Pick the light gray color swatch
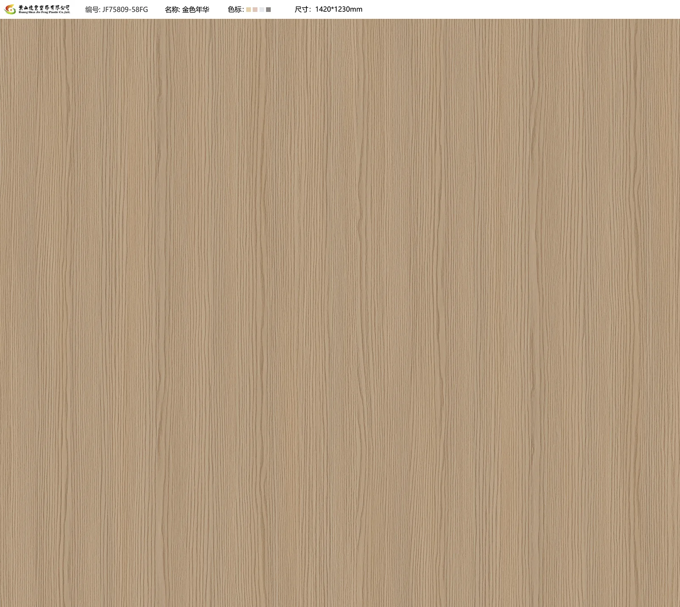The height and width of the screenshot is (607, 680). [262, 10]
